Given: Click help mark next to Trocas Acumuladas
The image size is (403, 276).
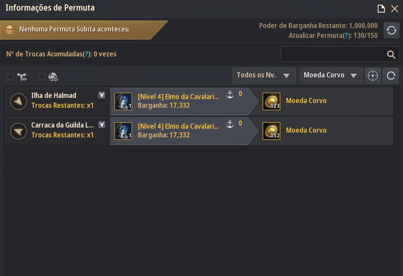Looking at the screenshot, I should click(x=85, y=54).
